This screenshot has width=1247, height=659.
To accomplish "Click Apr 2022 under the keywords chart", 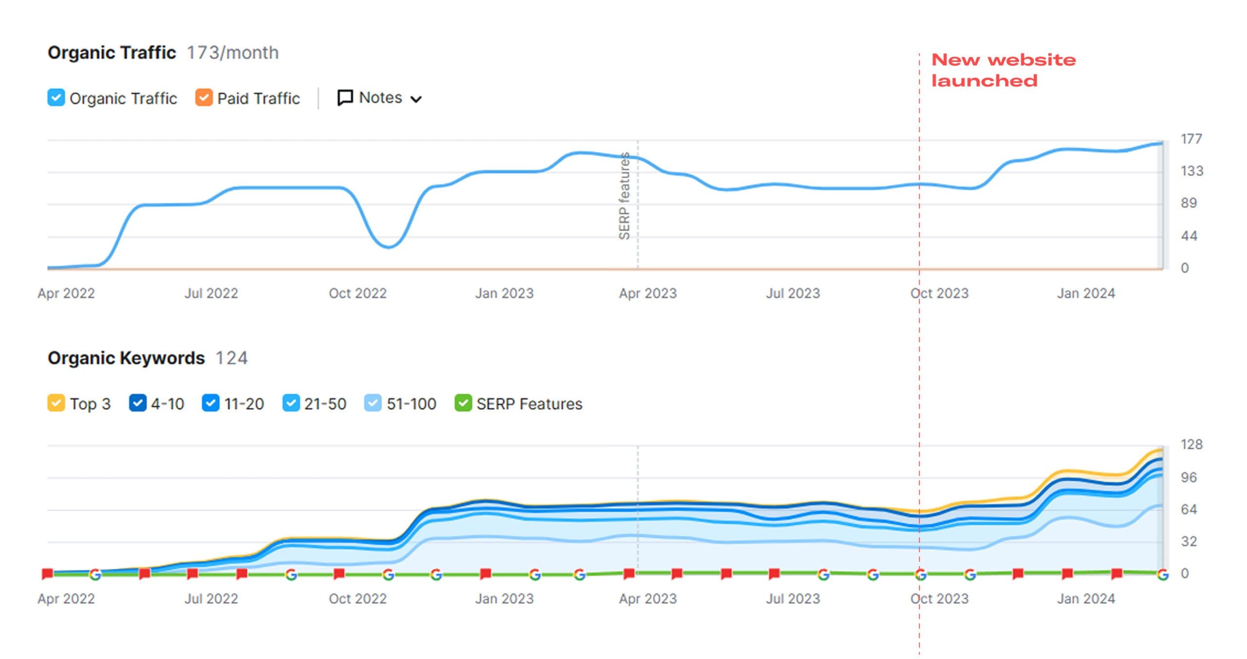I will 66,599.
